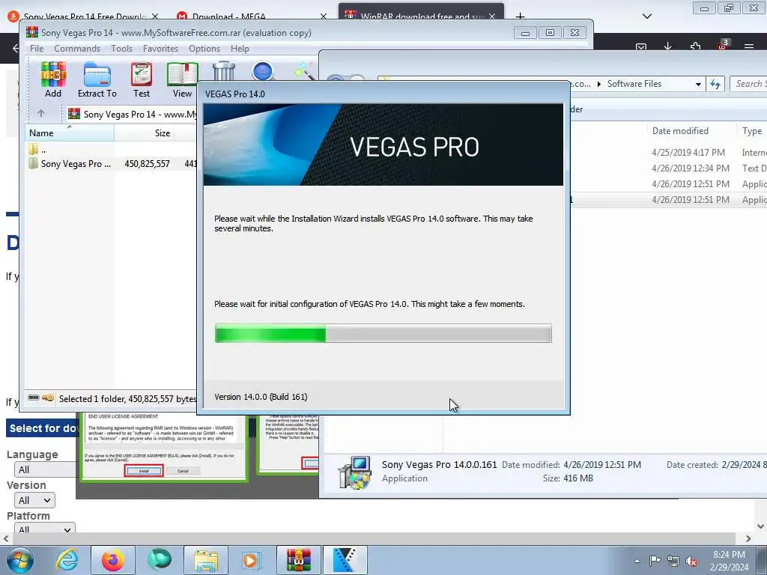
Task: Select the file modified 4/25/2019 4:17 PM
Action: click(669, 153)
